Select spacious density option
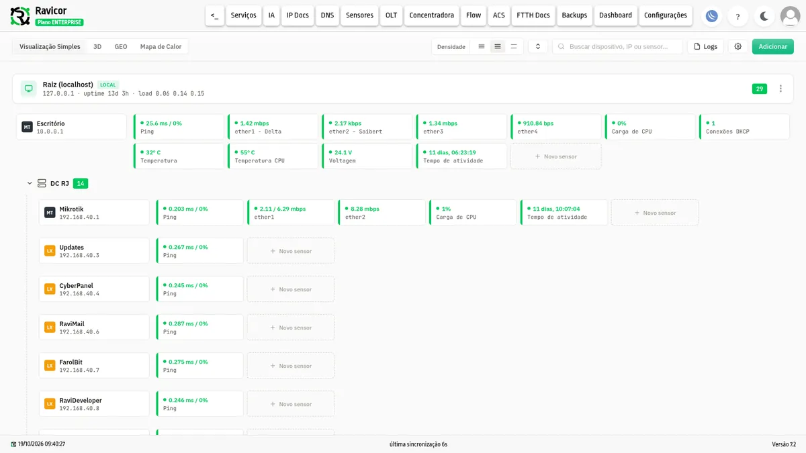 (x=514, y=46)
